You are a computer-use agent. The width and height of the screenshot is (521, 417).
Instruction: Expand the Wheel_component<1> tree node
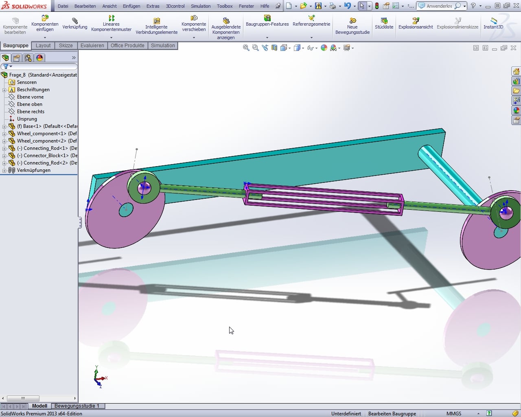(x=4, y=134)
